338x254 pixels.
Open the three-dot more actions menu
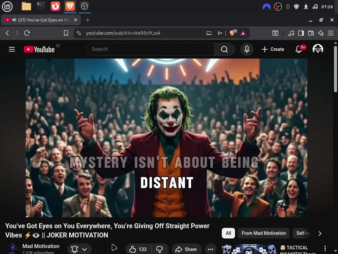[x=211, y=249]
